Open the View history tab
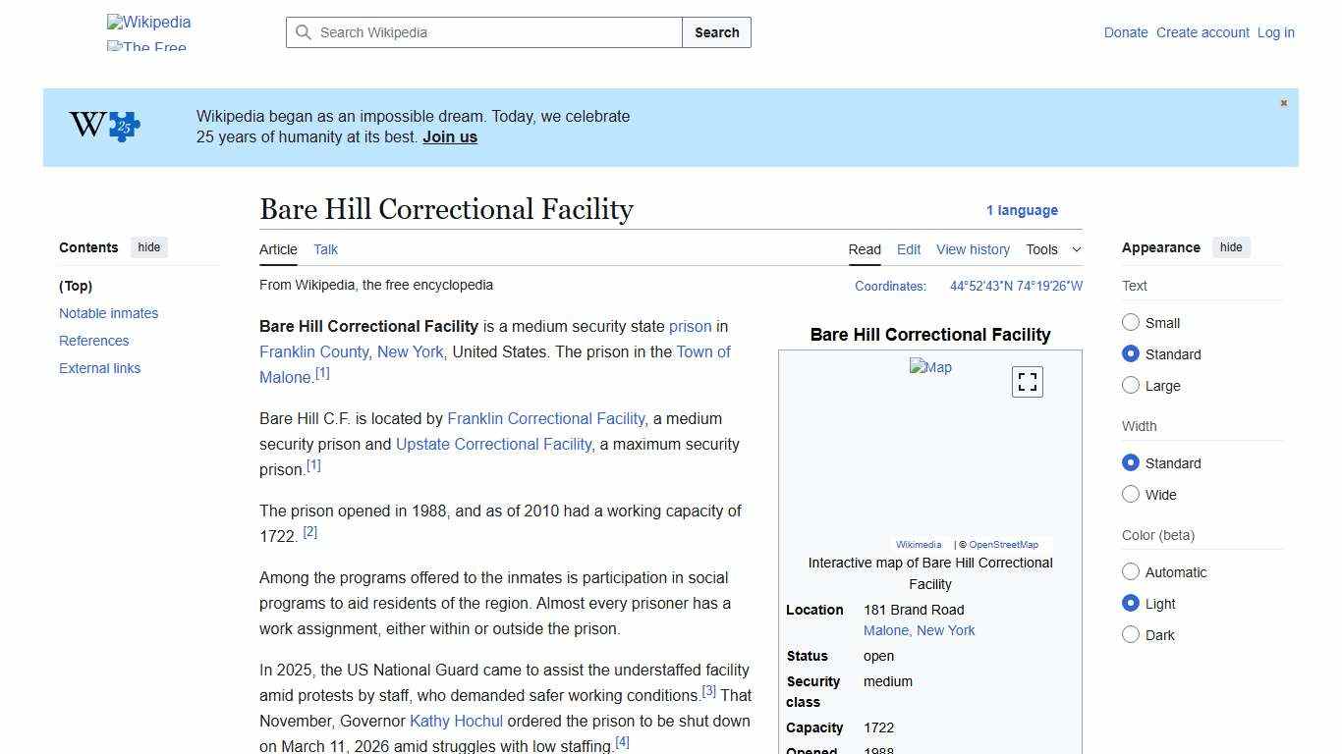 (973, 249)
